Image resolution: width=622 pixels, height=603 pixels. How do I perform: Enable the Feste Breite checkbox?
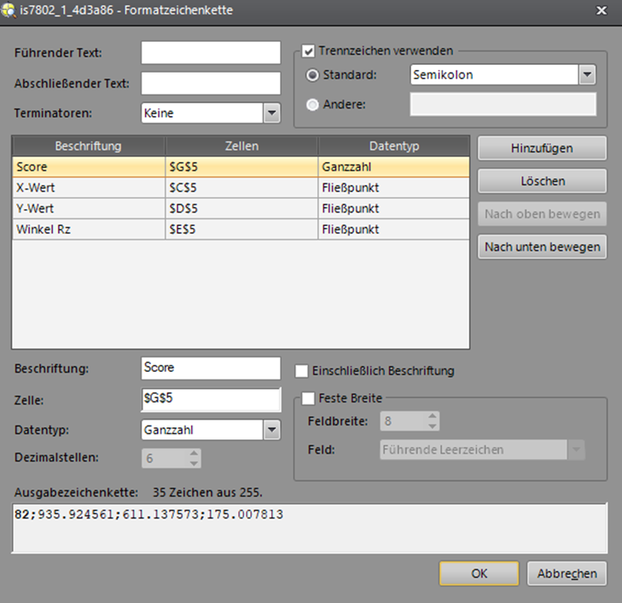tap(309, 397)
